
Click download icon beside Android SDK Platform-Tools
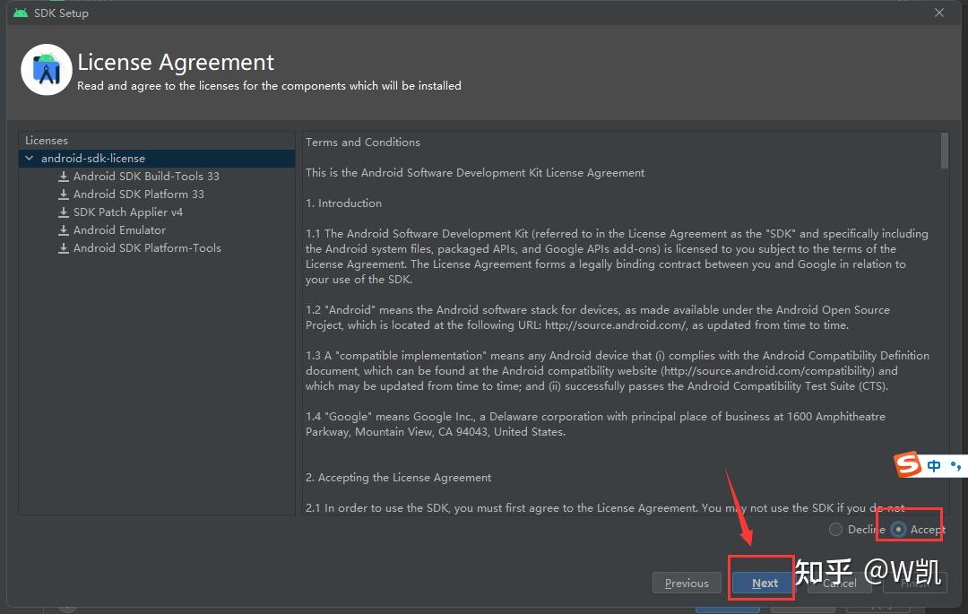64,248
